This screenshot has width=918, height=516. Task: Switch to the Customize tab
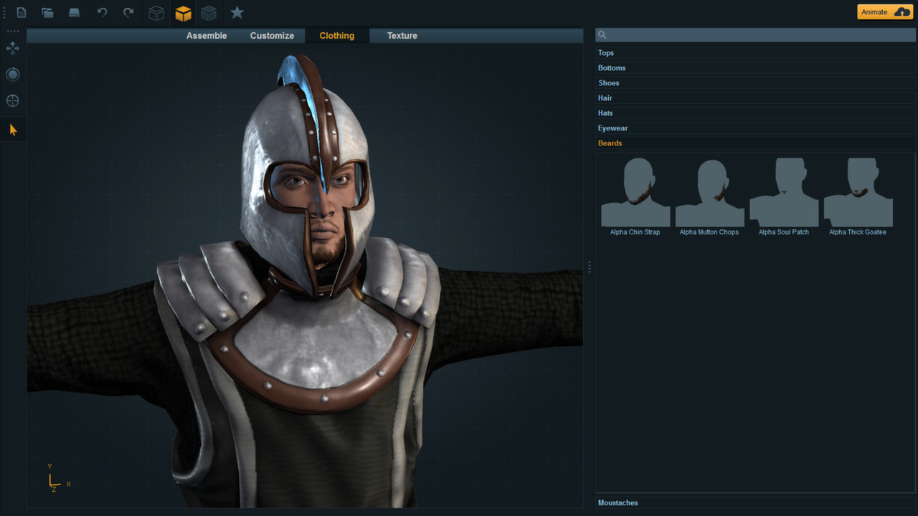pos(272,35)
